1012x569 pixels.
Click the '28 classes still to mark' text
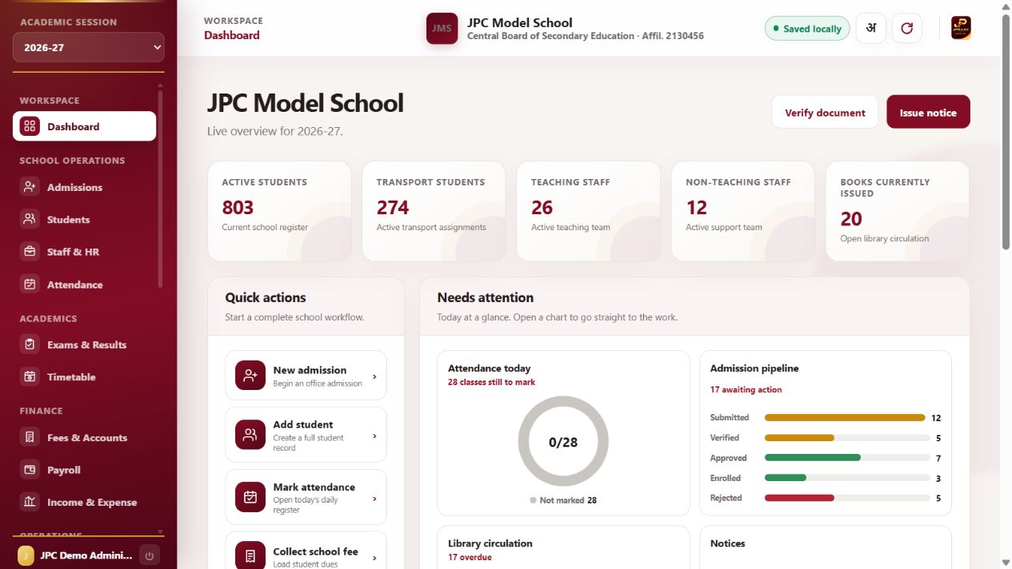click(x=491, y=382)
